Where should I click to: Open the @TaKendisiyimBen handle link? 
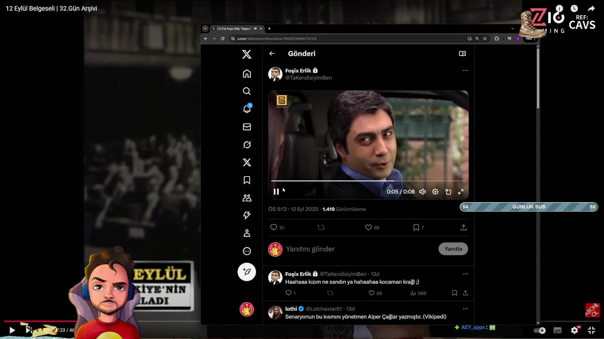pos(309,78)
